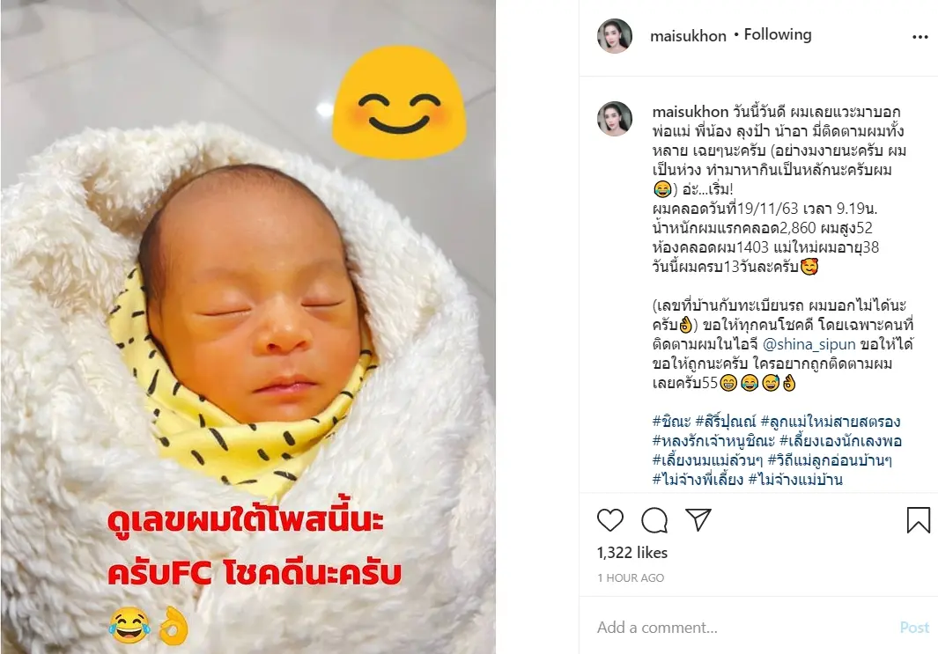Share post via paper plane icon

[x=698, y=519]
